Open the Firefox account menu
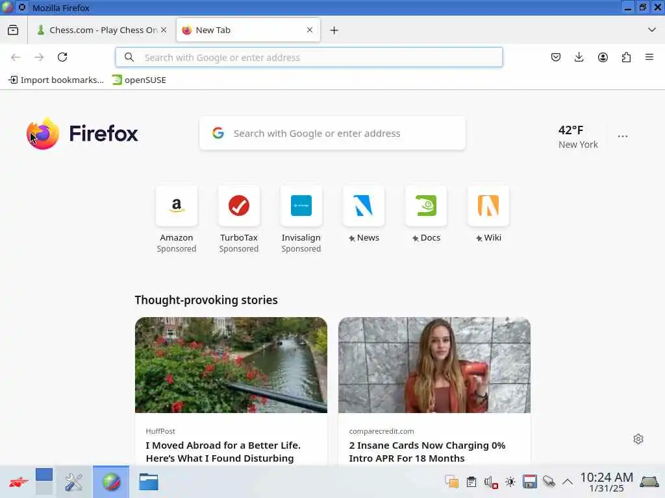The height and width of the screenshot is (498, 665). (603, 57)
